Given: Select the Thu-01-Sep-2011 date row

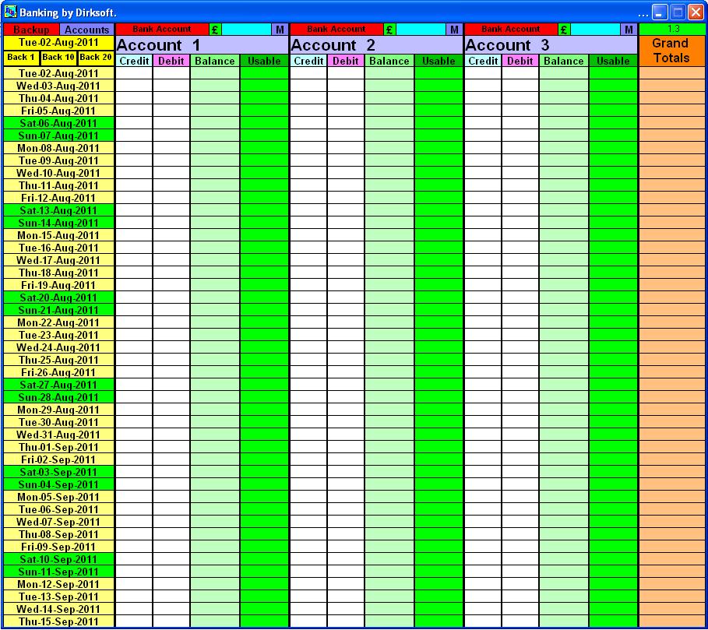Looking at the screenshot, I should tap(58, 447).
